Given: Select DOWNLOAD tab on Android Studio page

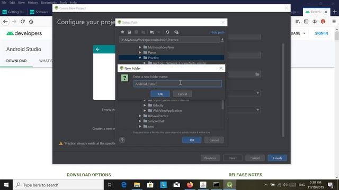Looking at the screenshot, I should [x=16, y=61].
